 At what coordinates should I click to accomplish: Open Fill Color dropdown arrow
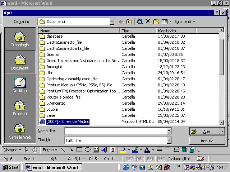pyautogui.click(x=129, y=150)
